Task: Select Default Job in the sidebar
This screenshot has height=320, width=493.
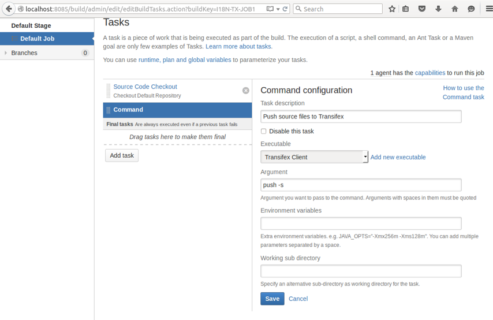Action: [37, 39]
